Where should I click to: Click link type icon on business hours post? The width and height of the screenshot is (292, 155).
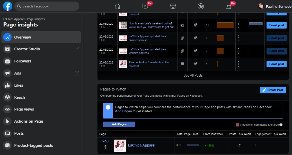(x=182, y=38)
